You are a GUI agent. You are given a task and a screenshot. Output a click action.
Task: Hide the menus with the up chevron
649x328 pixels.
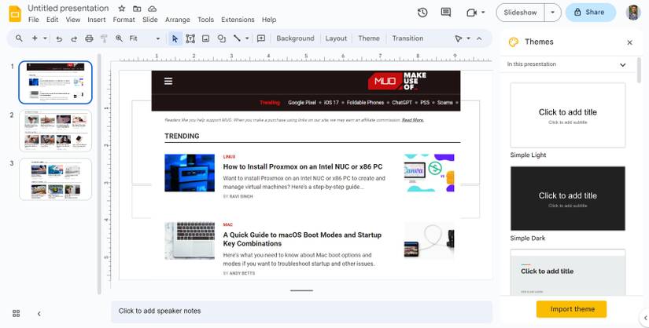(x=479, y=38)
